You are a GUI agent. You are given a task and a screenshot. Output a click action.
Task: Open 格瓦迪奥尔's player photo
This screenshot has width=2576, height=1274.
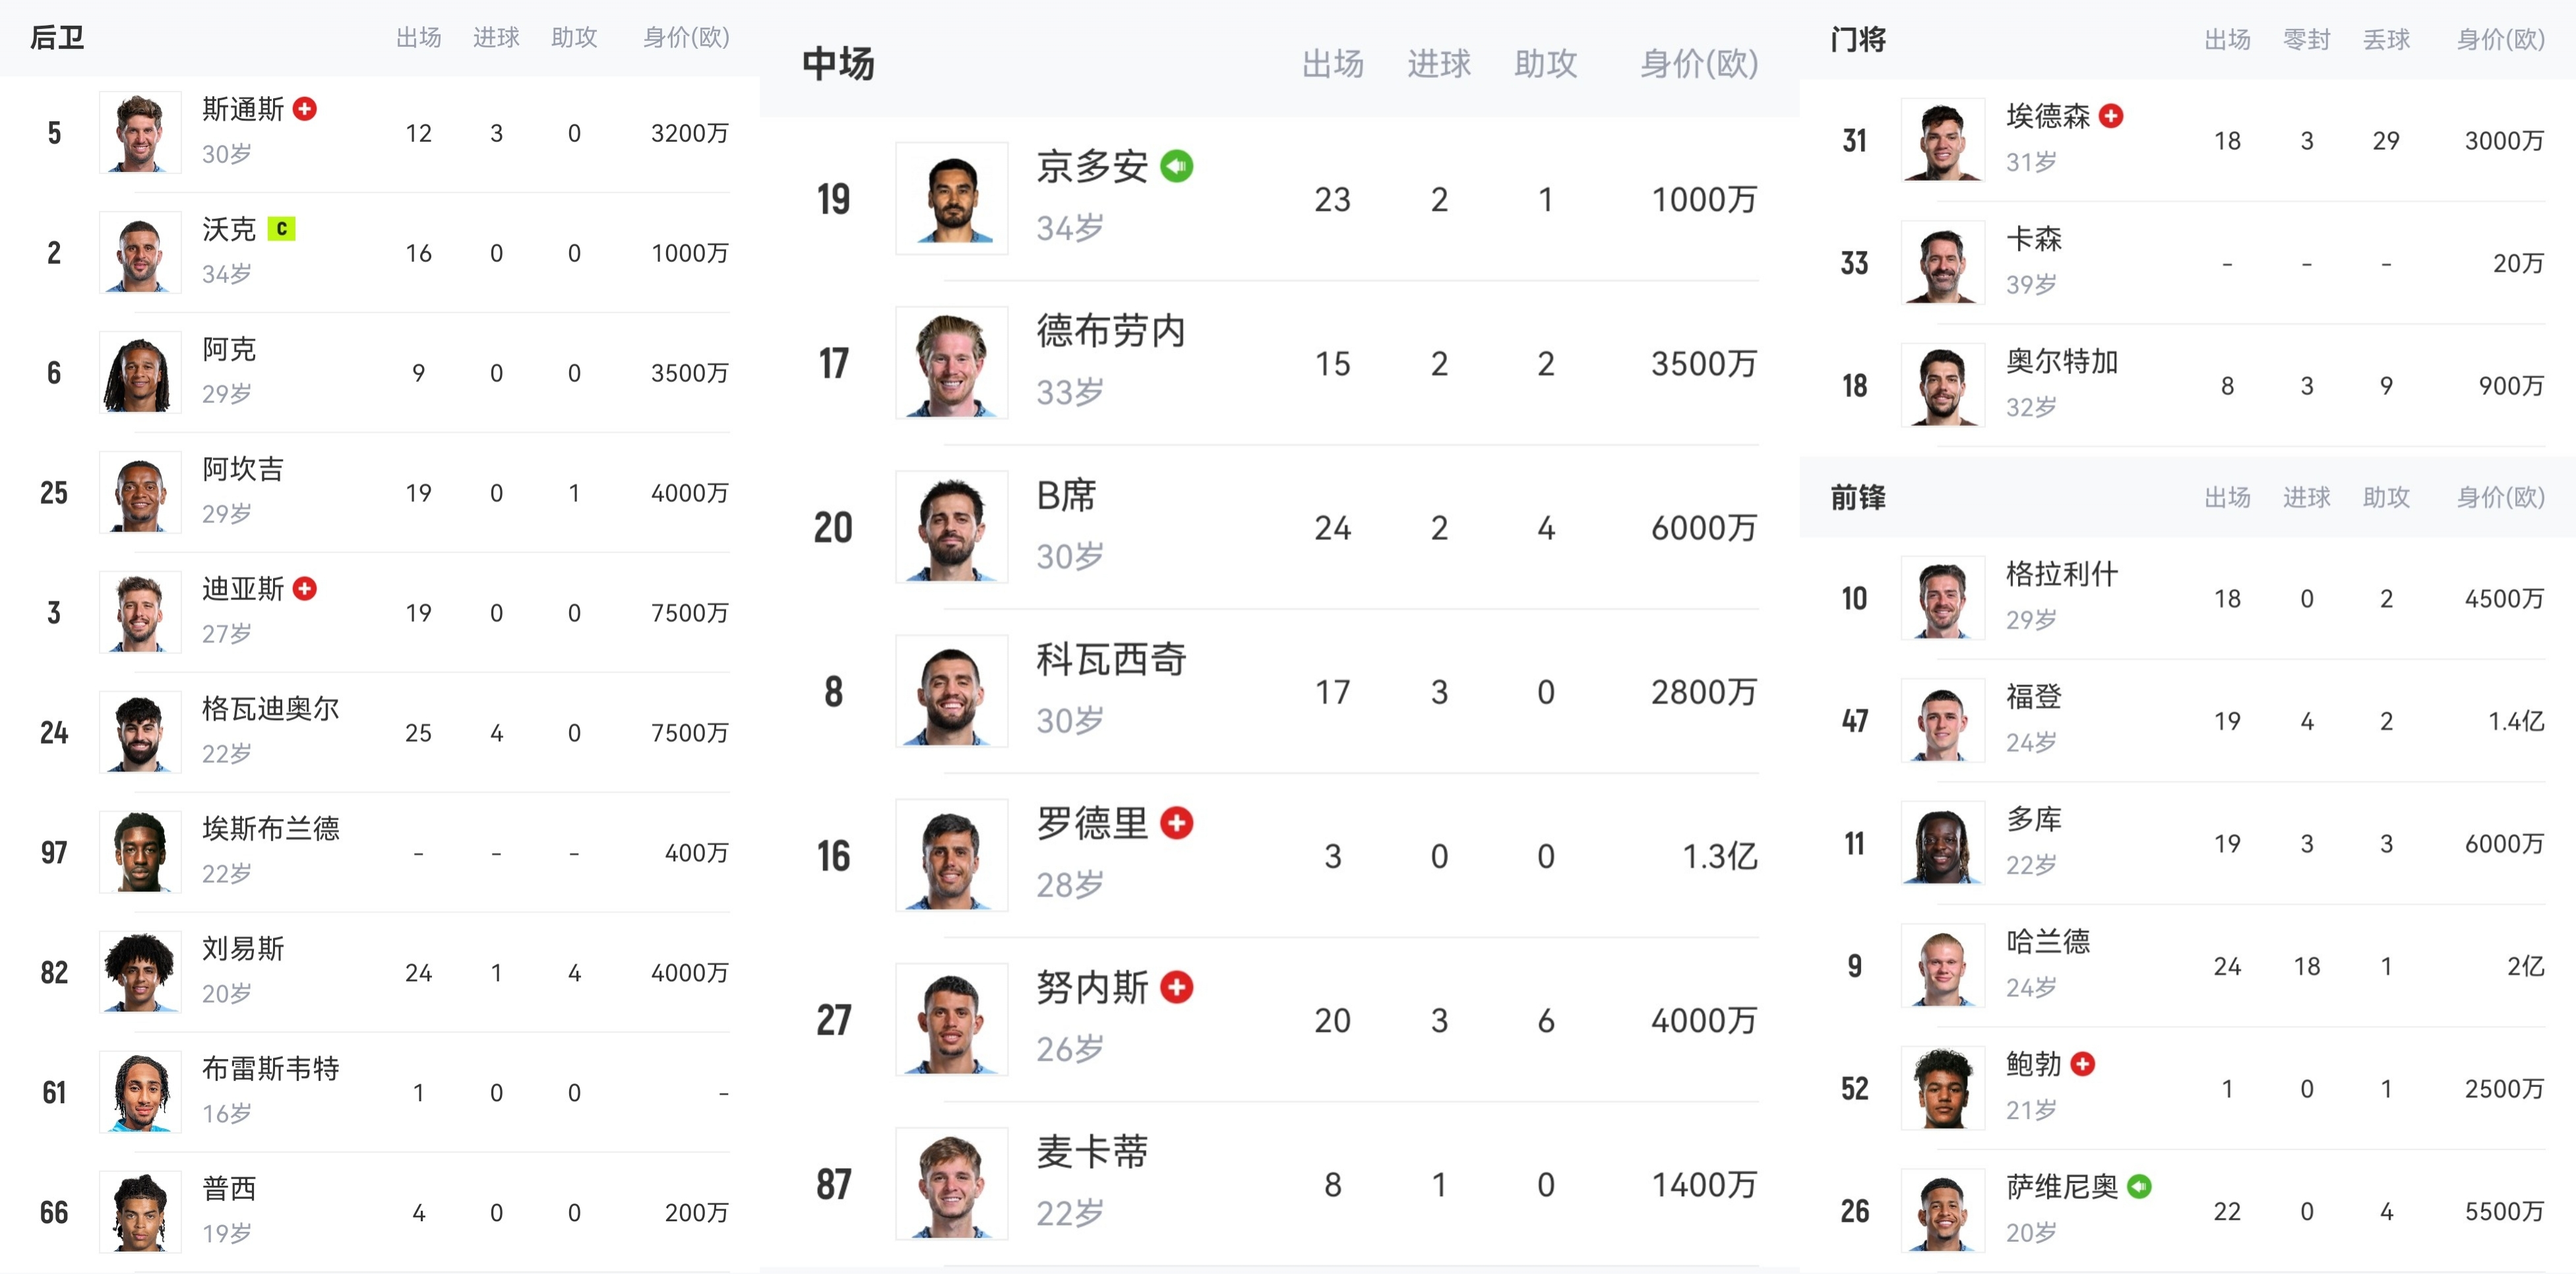coord(140,732)
